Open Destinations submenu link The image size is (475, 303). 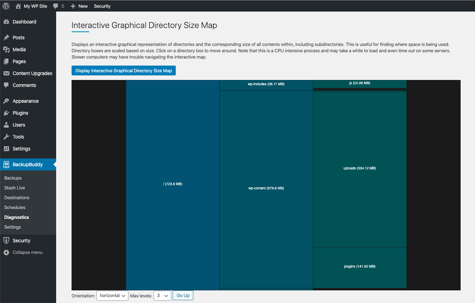17,197
